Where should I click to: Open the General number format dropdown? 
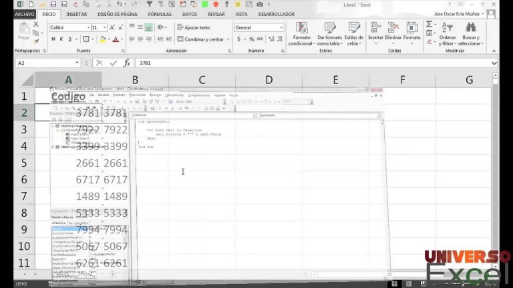pyautogui.click(x=281, y=27)
